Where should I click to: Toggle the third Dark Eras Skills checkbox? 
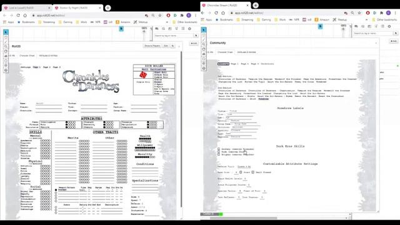(219, 154)
